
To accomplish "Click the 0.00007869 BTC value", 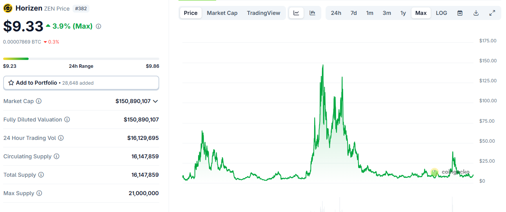I will coord(22,42).
